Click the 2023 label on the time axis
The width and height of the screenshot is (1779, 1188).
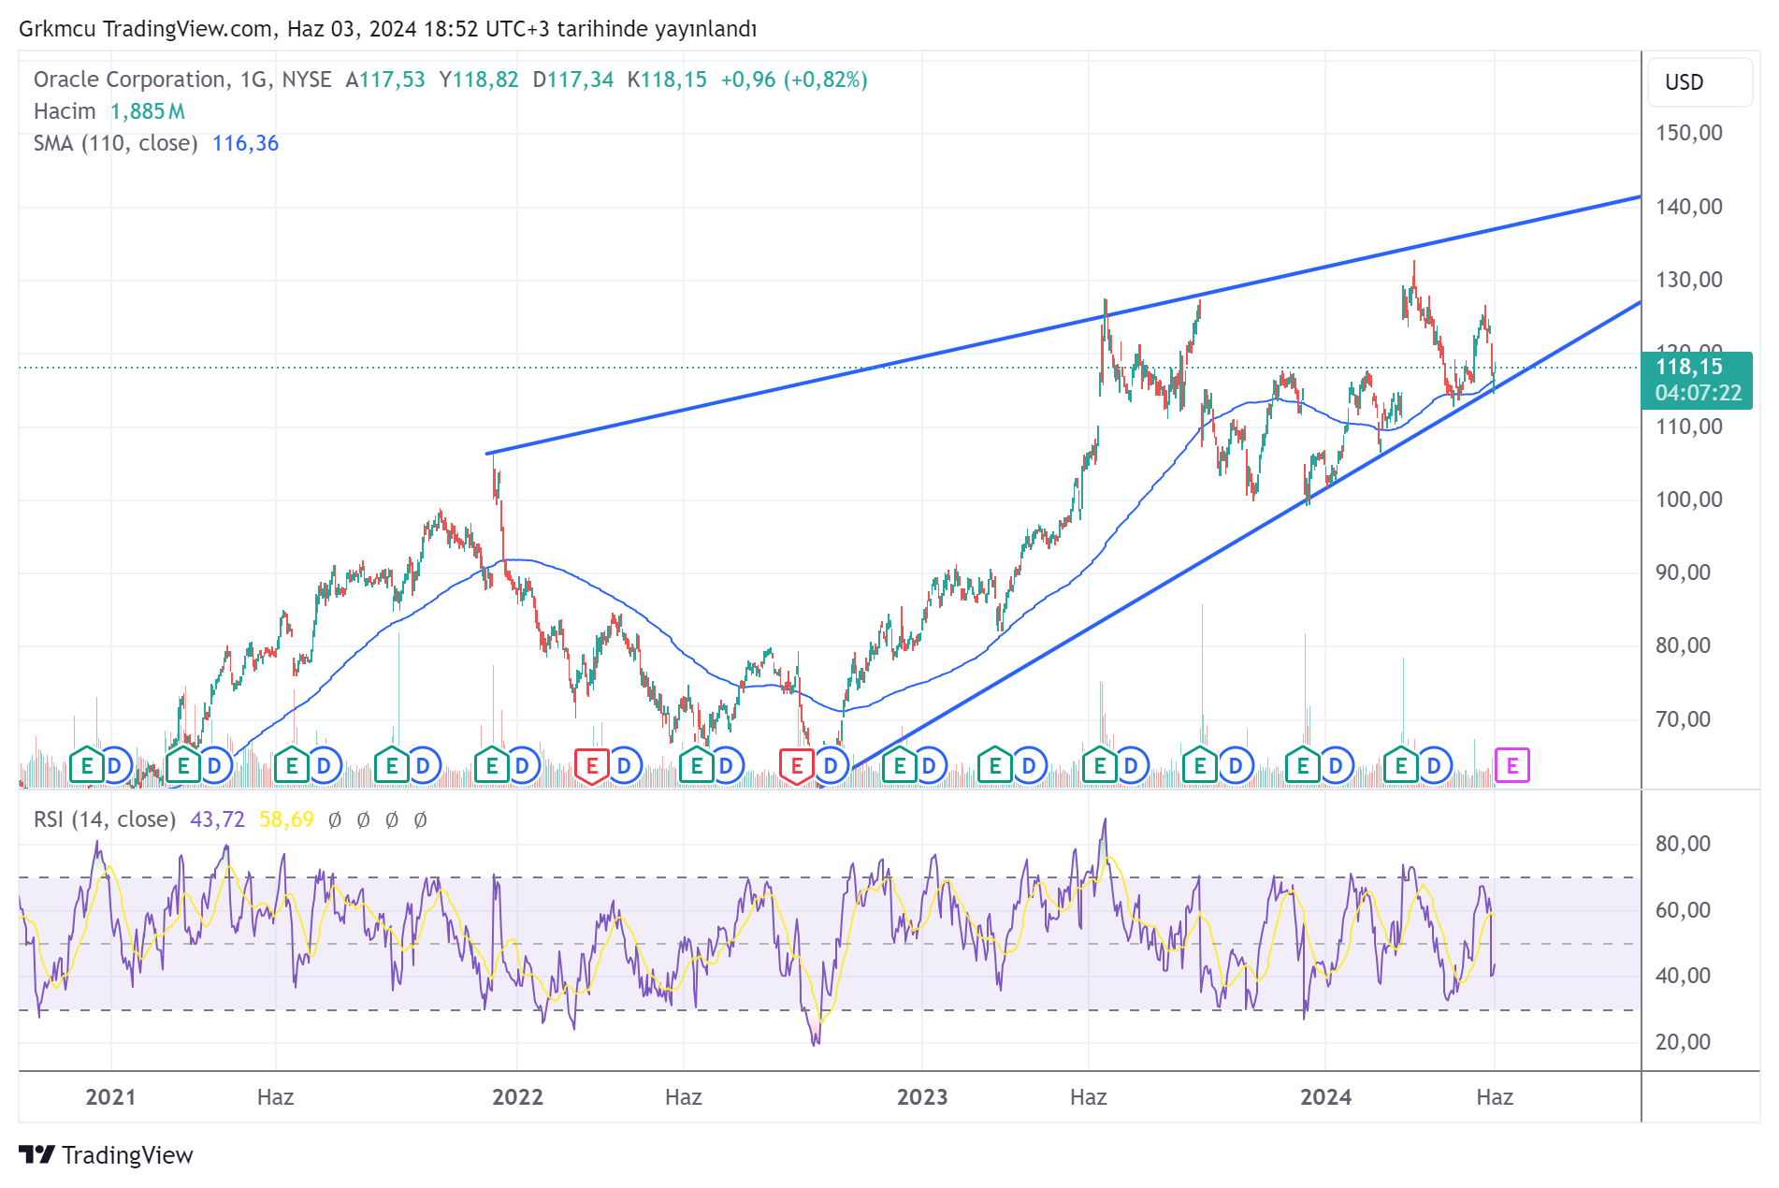pos(922,1097)
